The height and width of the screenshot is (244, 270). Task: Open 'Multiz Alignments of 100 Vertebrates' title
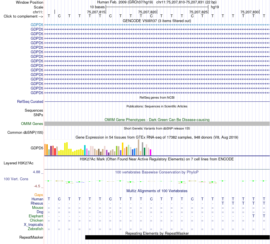(x=157, y=191)
